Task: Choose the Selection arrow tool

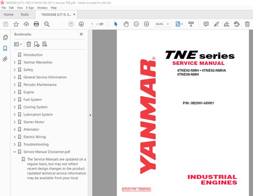Action: pyautogui.click(x=116, y=24)
